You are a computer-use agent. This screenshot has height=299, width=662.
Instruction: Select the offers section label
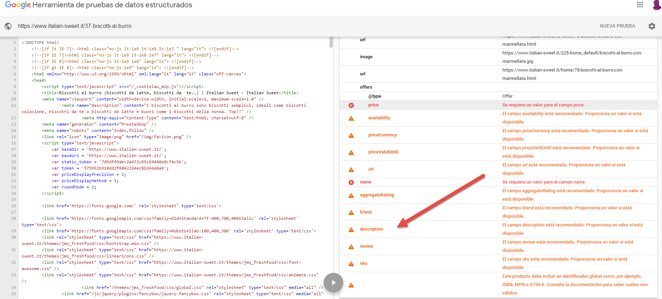pos(366,87)
